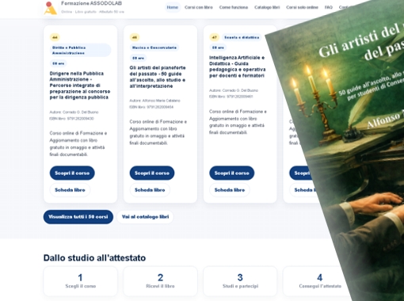
Task: Click the step 3 Studi e partecipi card
Action: pos(240,281)
